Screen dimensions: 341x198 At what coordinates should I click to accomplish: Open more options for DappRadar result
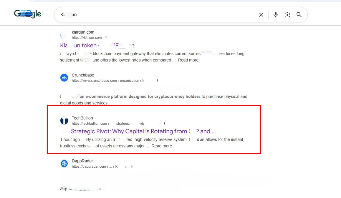pos(132,167)
